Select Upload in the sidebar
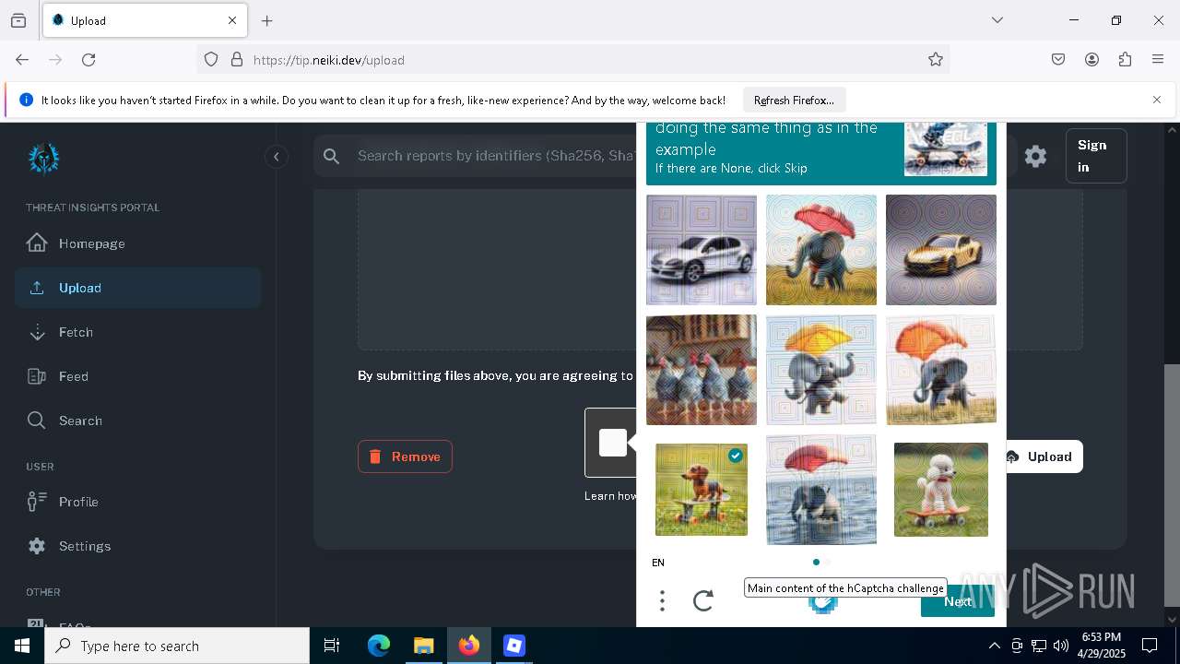 click(137, 288)
